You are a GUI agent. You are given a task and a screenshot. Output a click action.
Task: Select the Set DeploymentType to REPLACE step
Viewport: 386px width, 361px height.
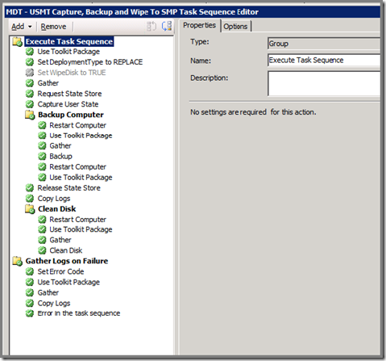tap(90, 62)
